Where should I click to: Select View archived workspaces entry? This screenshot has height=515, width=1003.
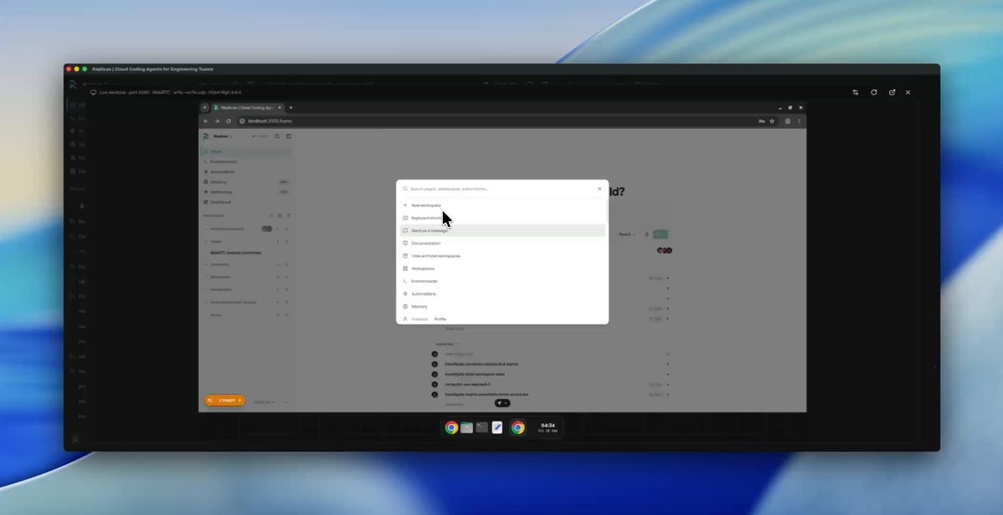click(x=501, y=255)
